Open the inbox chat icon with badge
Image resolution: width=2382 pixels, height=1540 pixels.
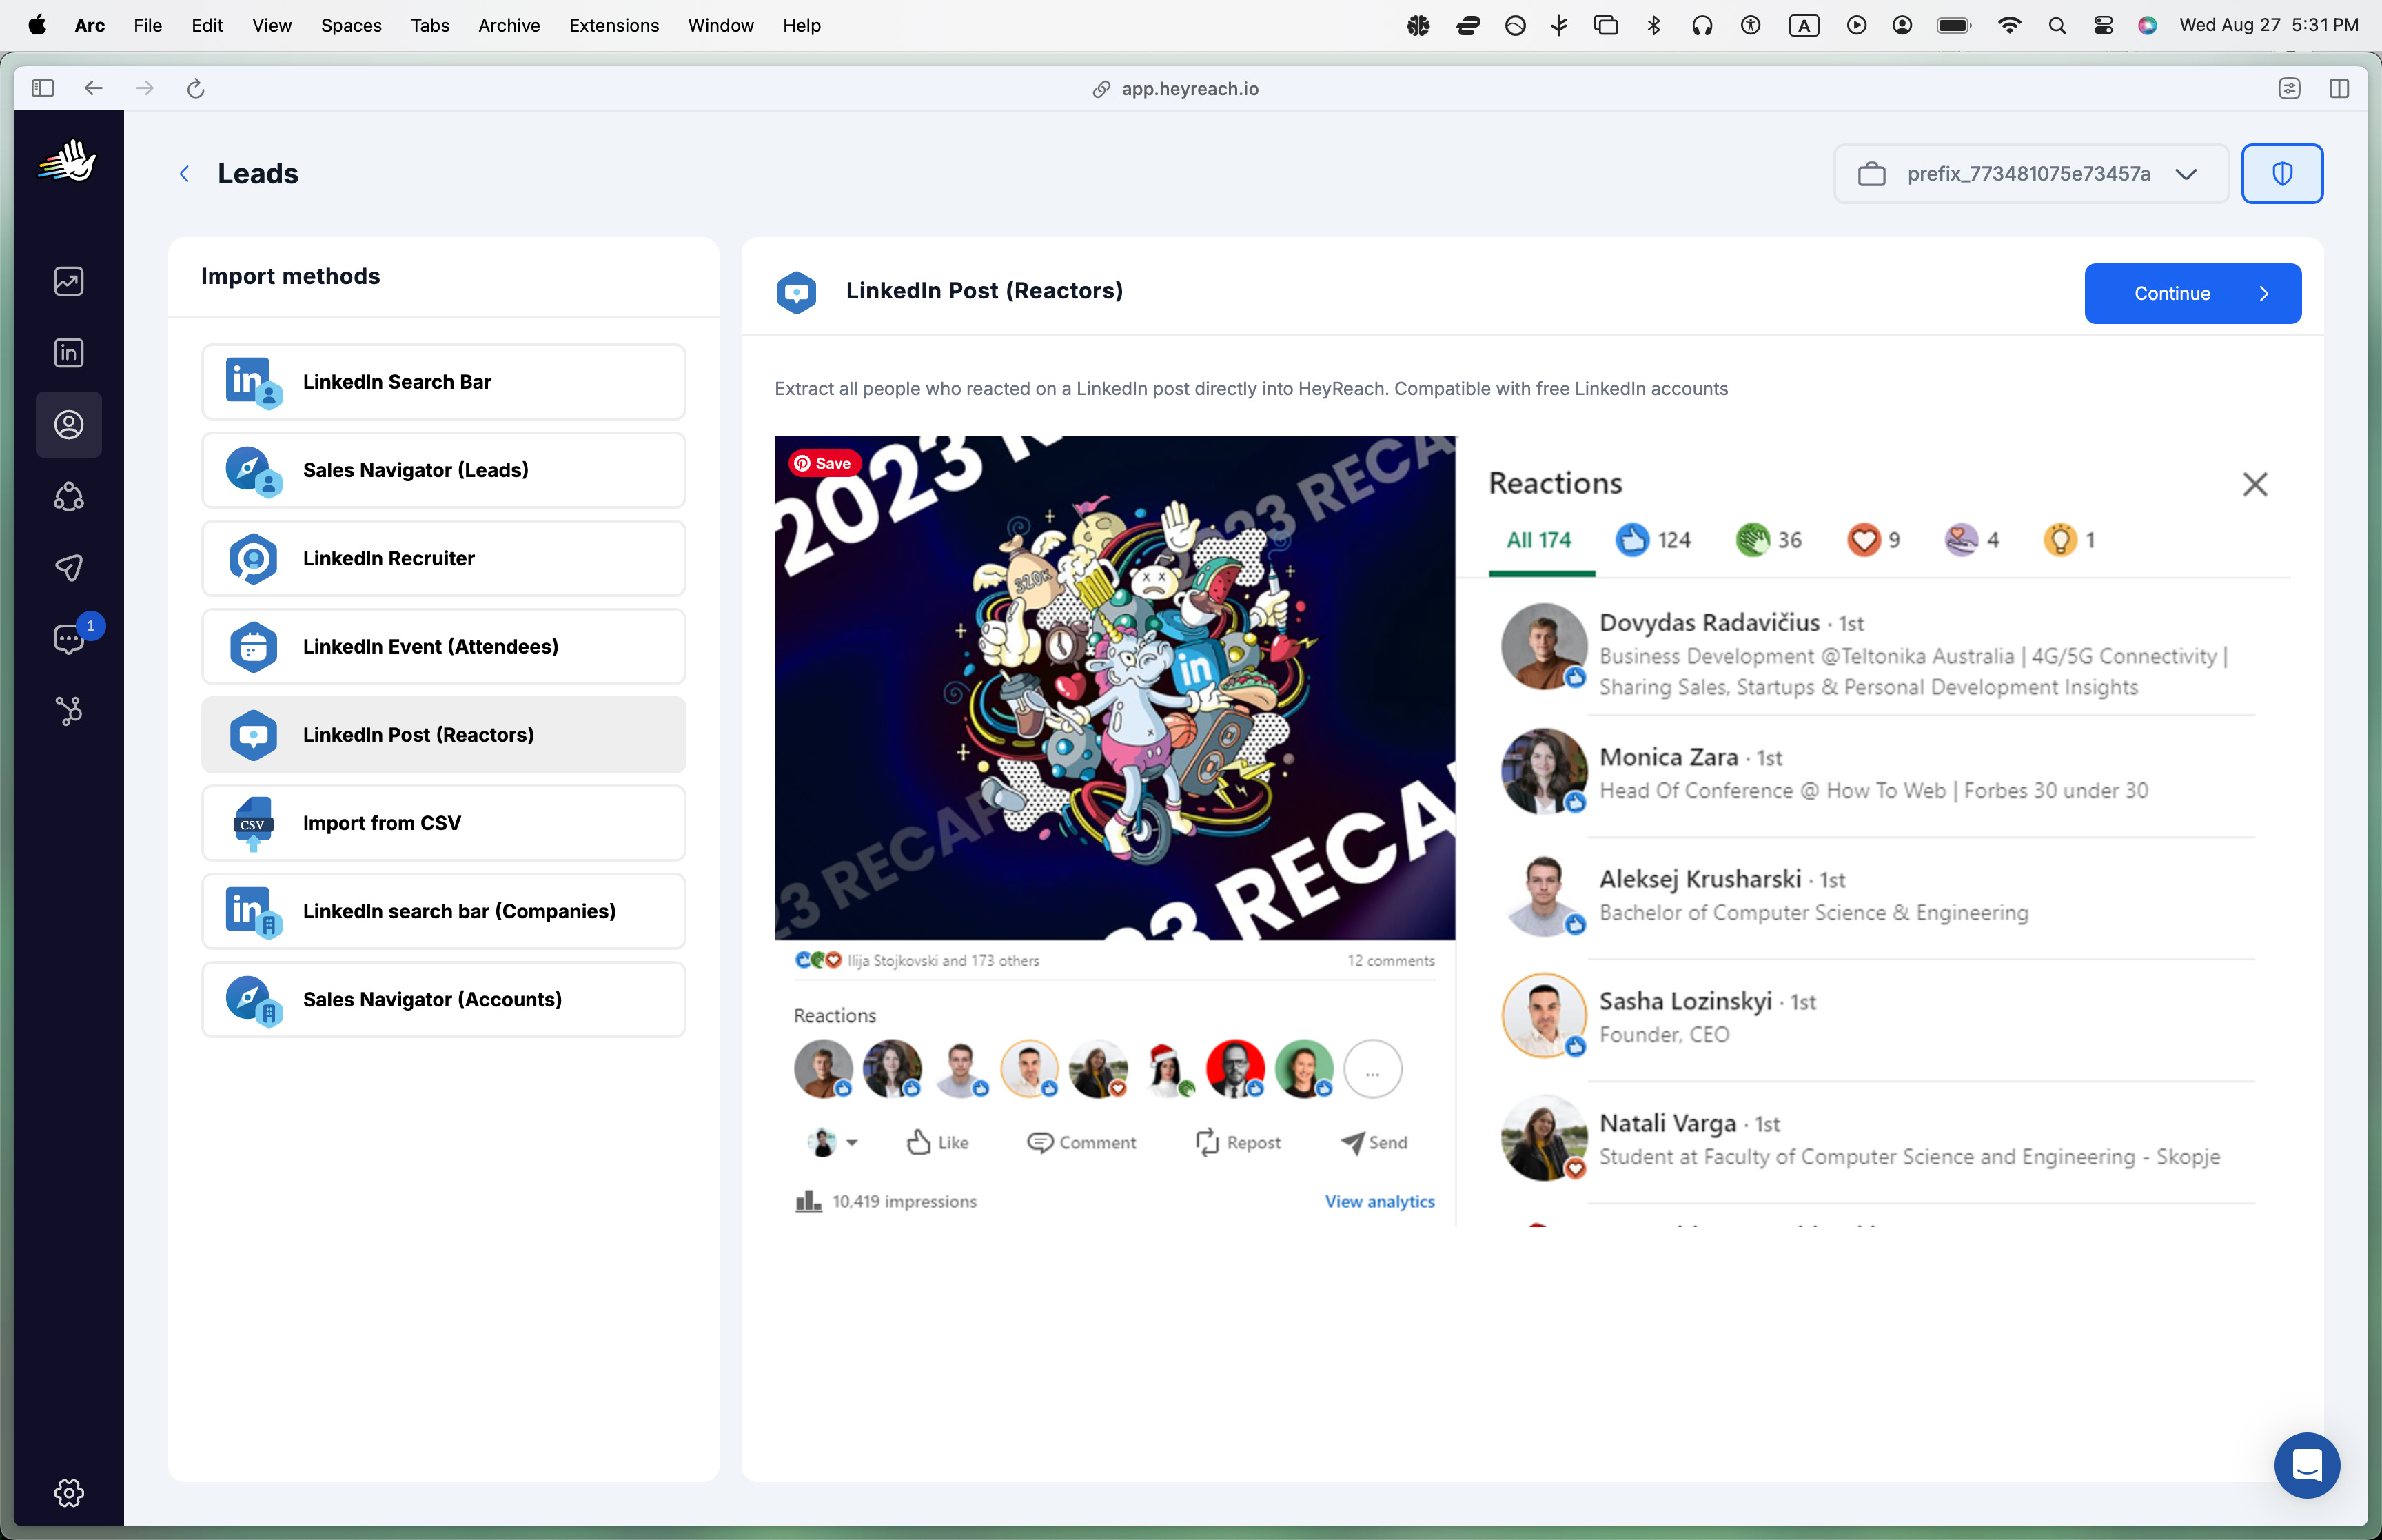tap(68, 639)
